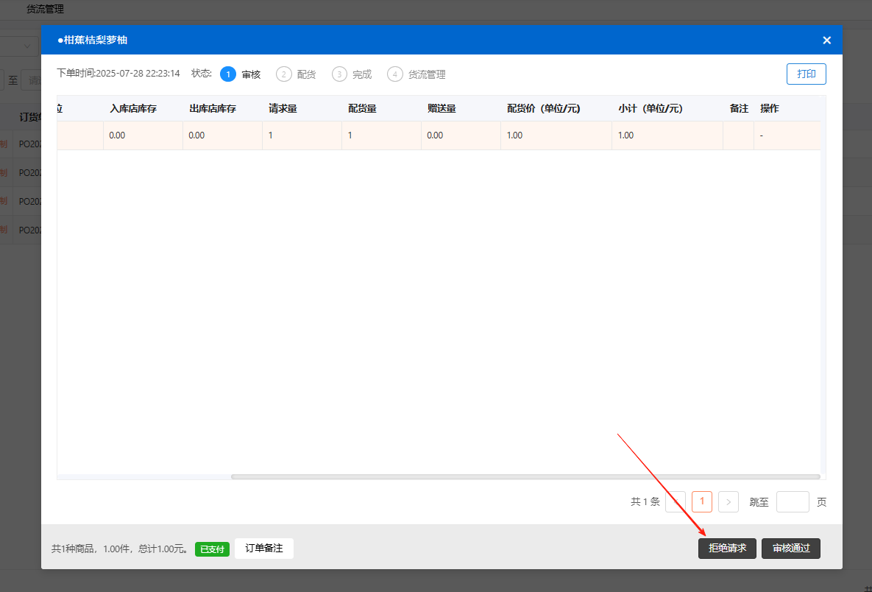Viewport: 872px width, 592px height.
Task: Click the 操作 column header
Action: coord(769,109)
